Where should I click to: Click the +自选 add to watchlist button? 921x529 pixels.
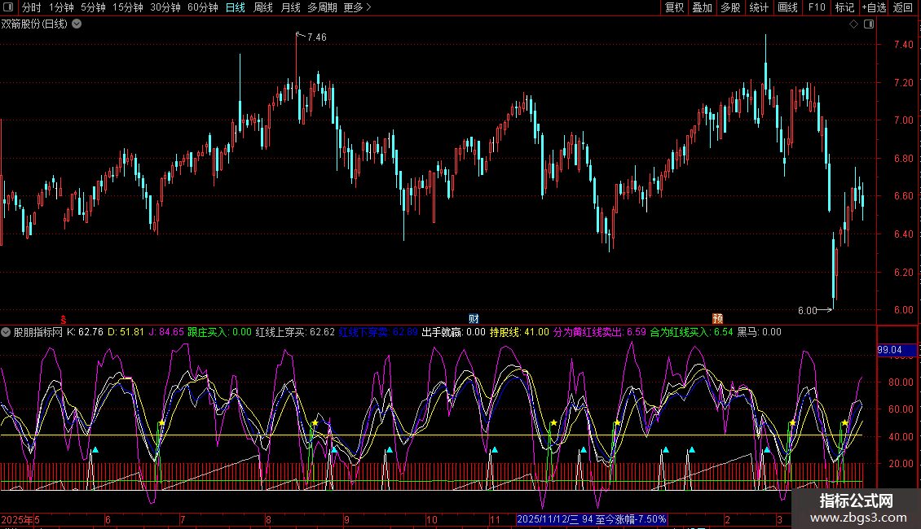click(x=874, y=7)
